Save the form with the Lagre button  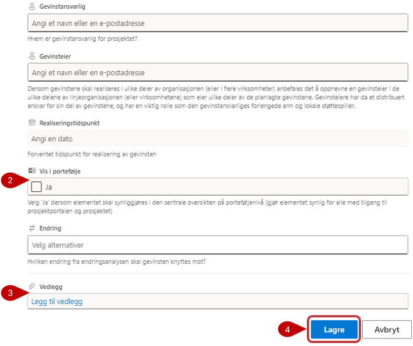334,330
